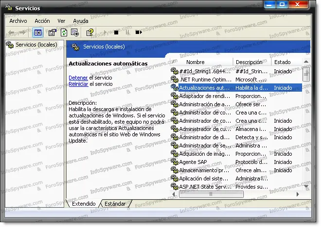The image size is (321, 227).
Task: Click the Servicios title bar gear icon
Action: coord(9,7)
